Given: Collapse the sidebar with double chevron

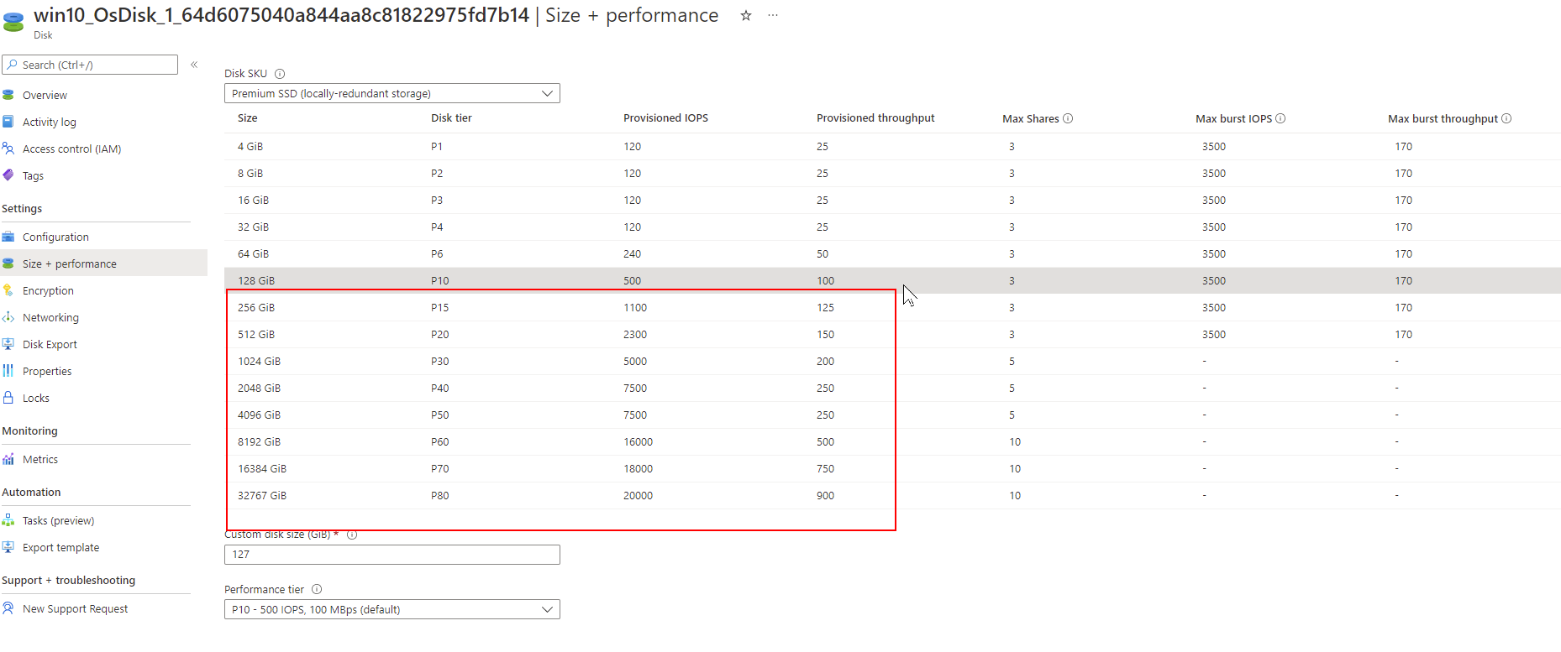Looking at the screenshot, I should pyautogui.click(x=194, y=65).
